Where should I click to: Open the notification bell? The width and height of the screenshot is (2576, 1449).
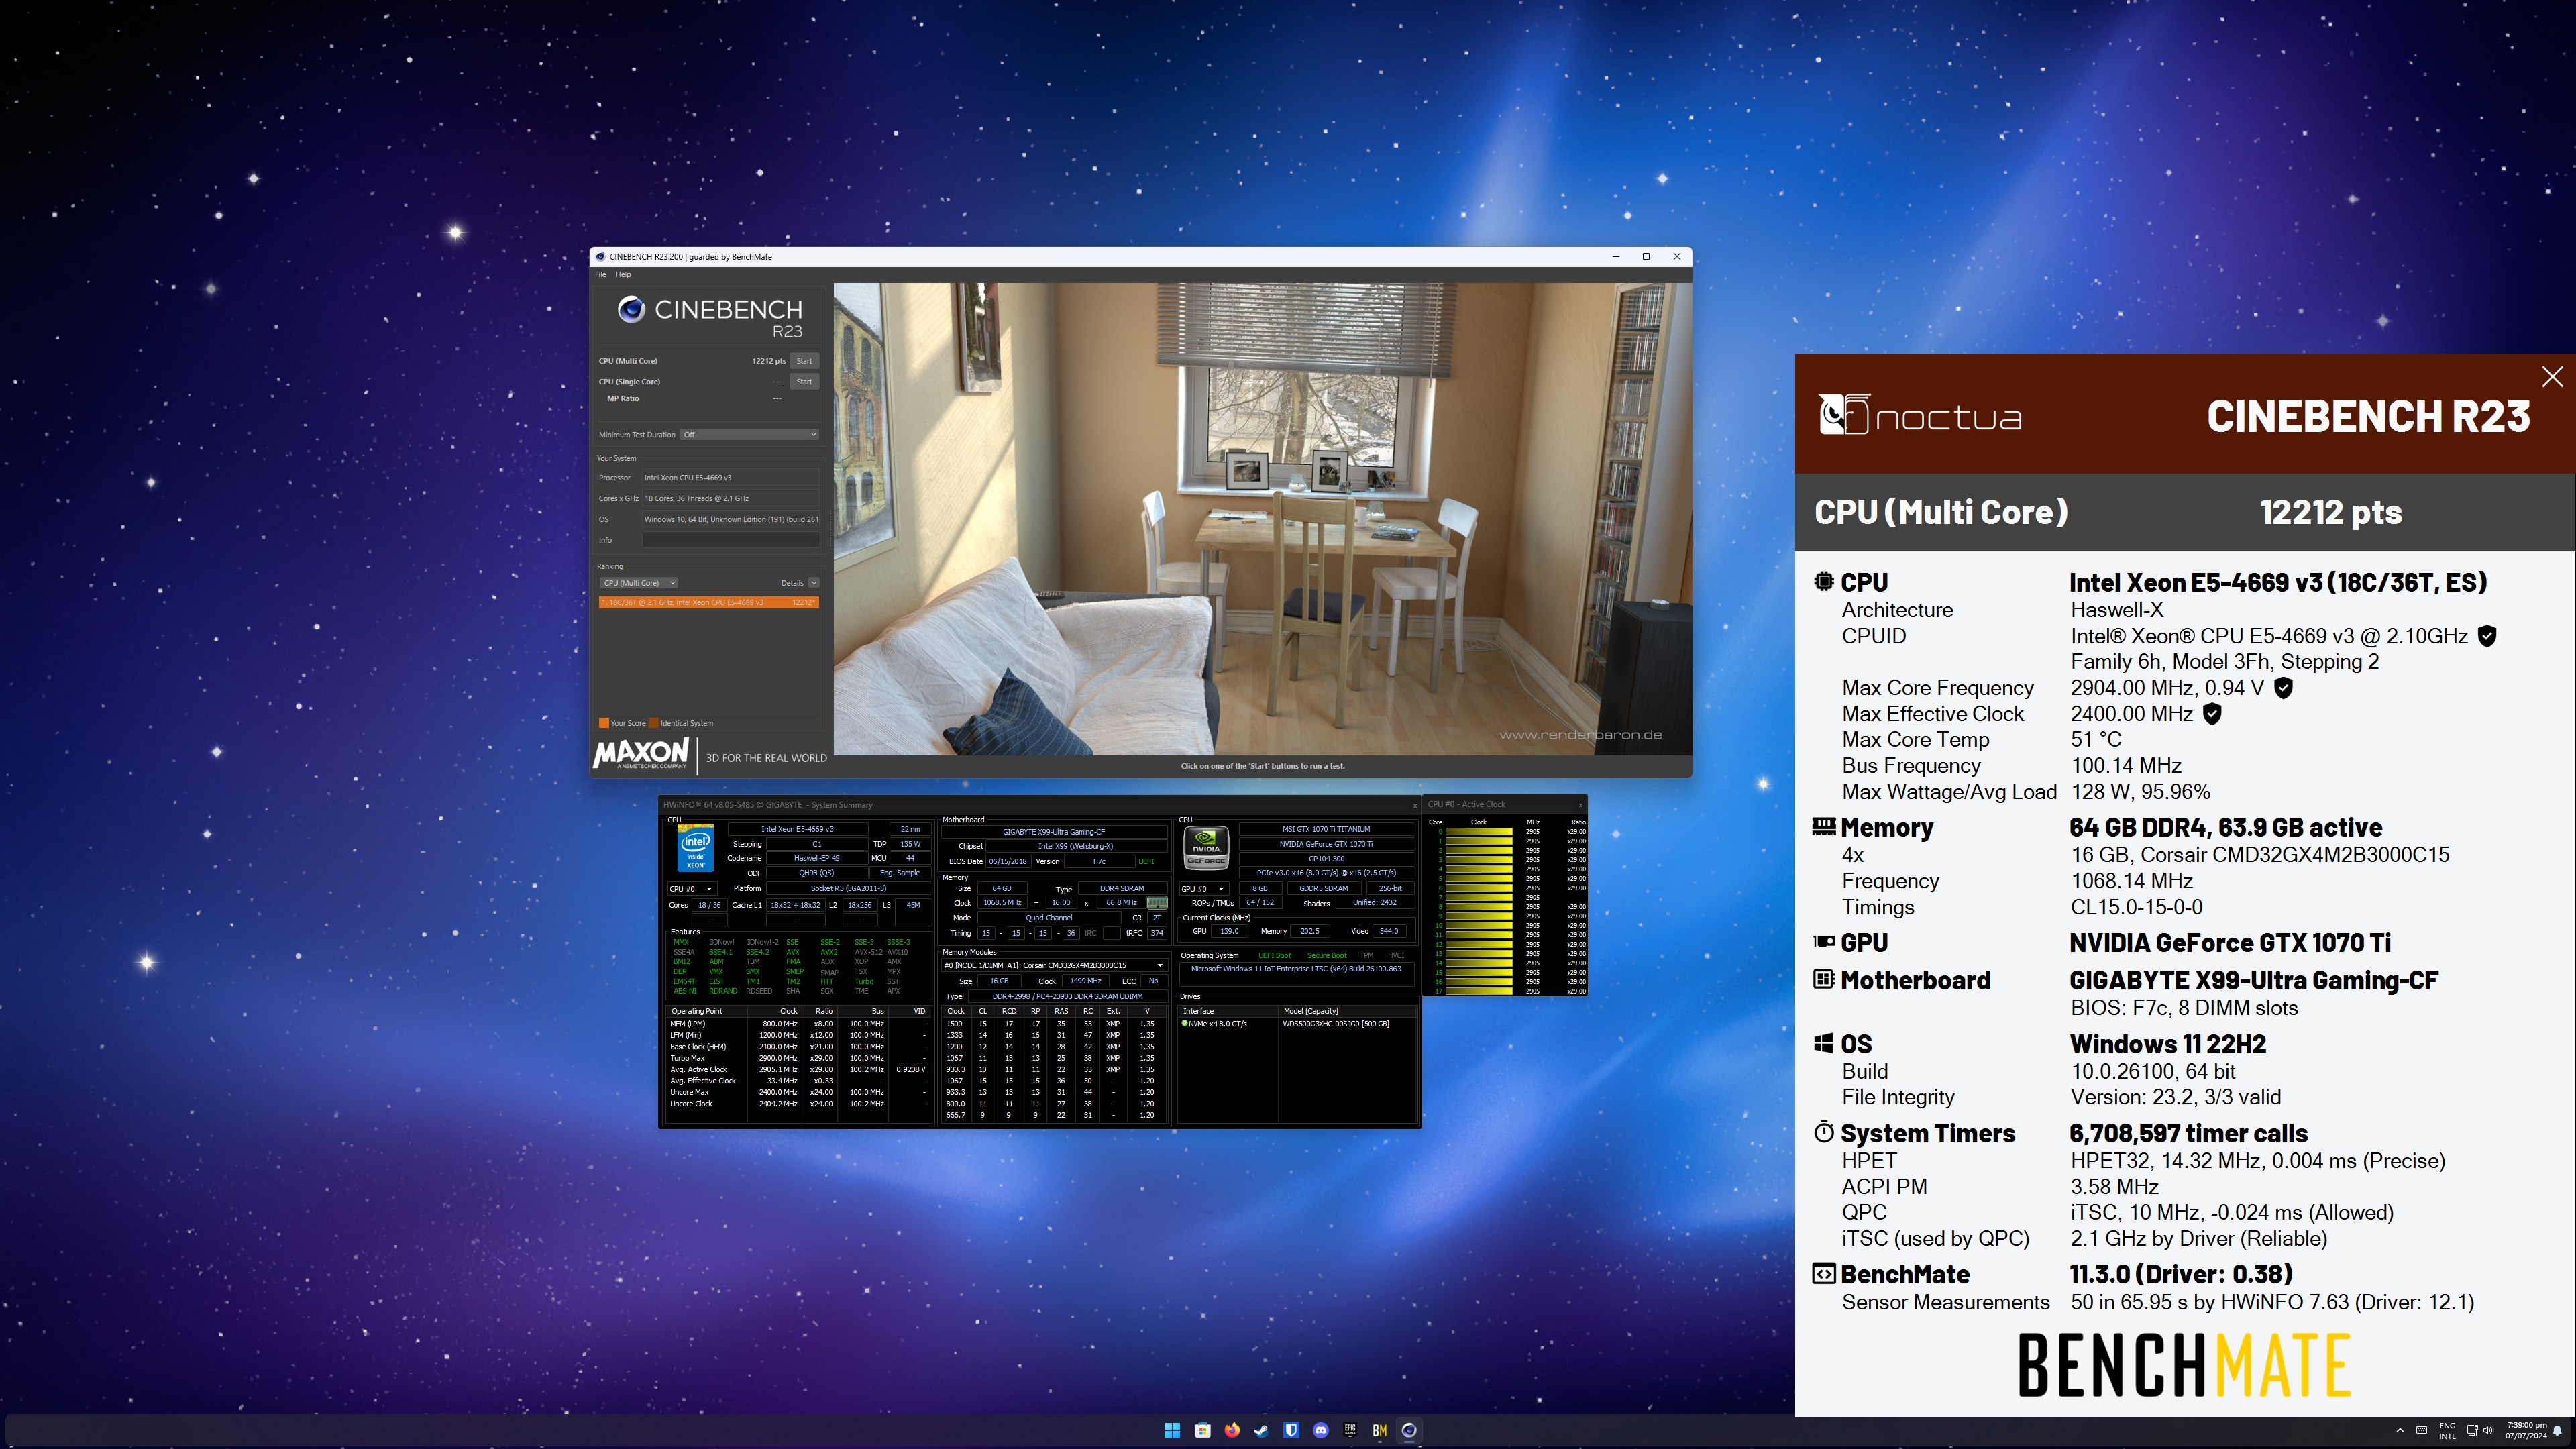2558,1430
